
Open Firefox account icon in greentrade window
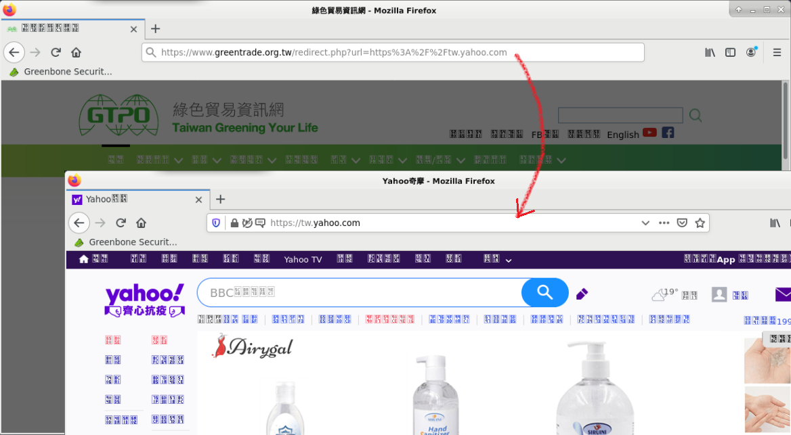click(751, 52)
